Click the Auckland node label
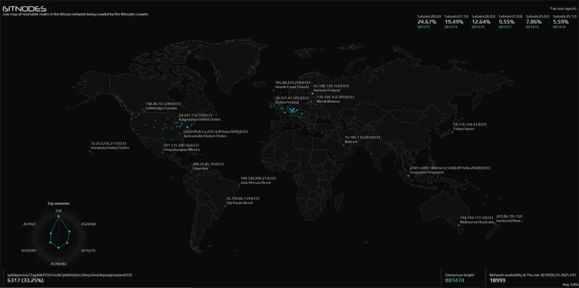579x288 pixels. click(509, 221)
